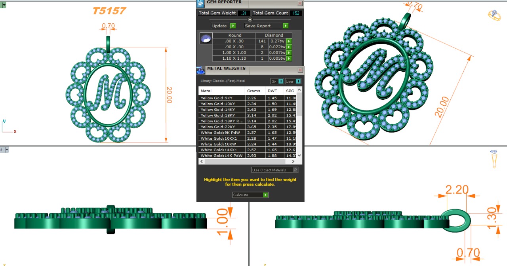Viewport: 507px width, 266px height.
Task: Click the metal list horizontal scrollbar
Action: click(248, 161)
